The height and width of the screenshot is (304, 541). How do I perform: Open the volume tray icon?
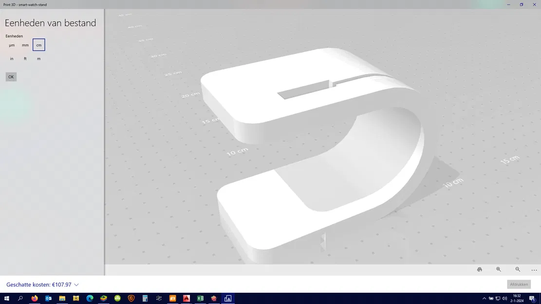point(505,299)
